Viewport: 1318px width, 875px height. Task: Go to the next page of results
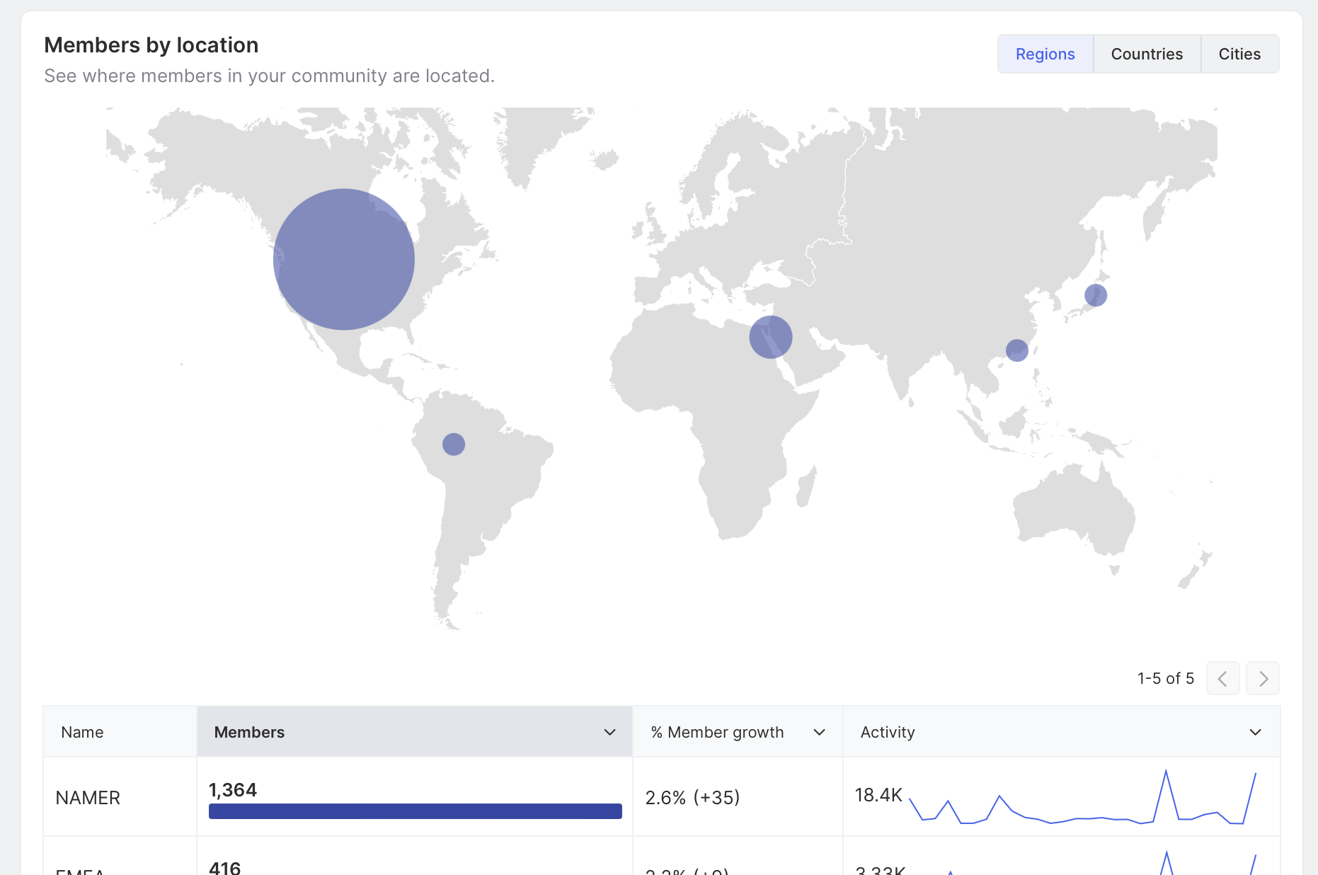tap(1263, 678)
